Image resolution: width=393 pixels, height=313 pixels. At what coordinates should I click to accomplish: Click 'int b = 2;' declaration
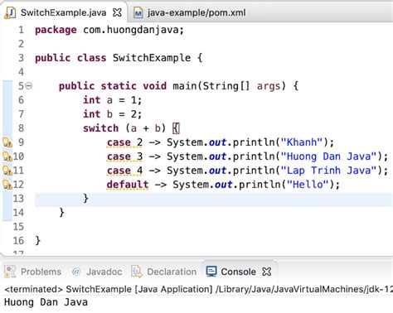[112, 114]
